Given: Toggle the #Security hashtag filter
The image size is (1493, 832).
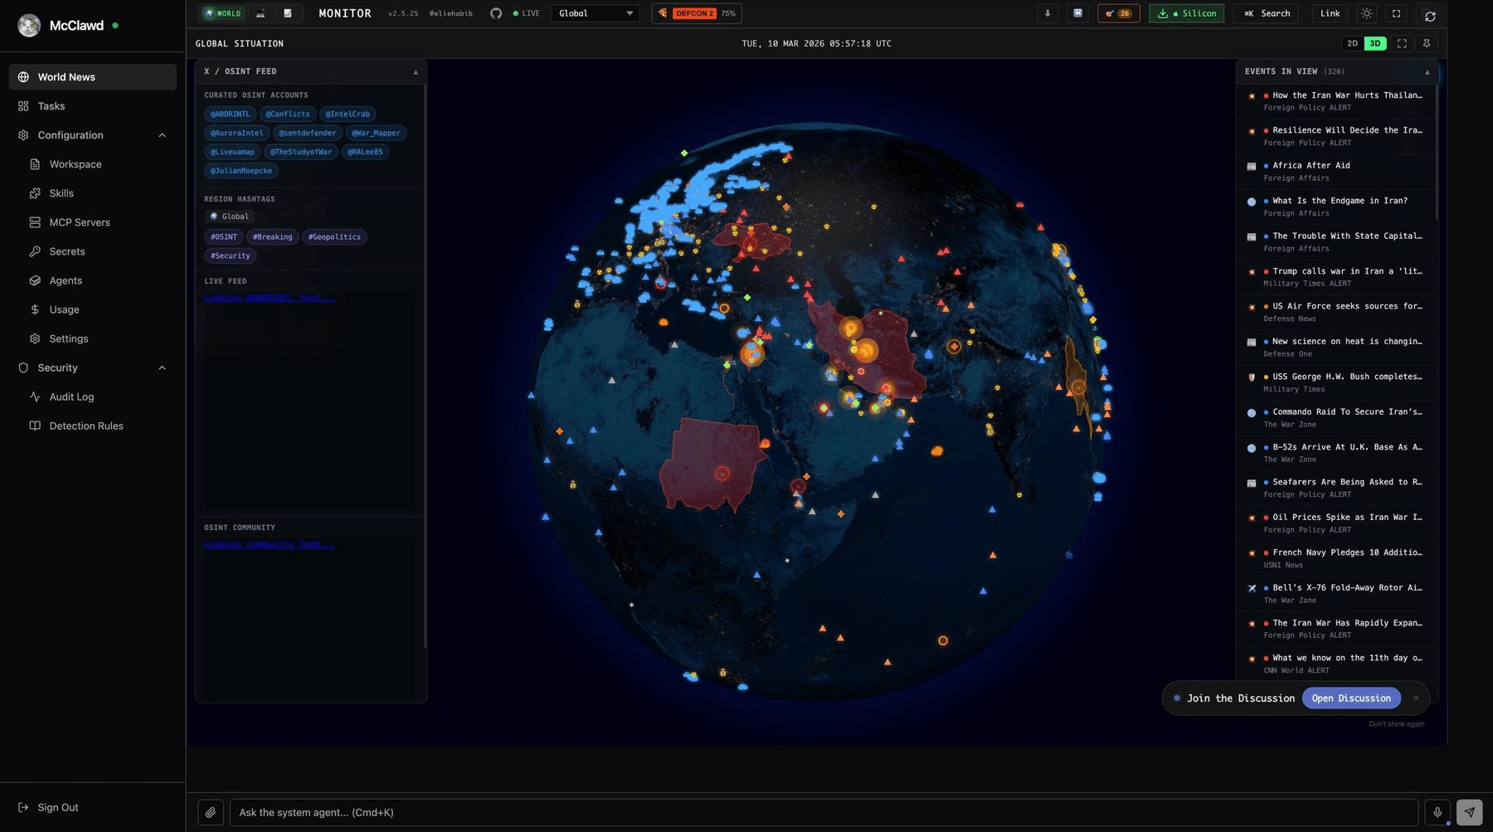Looking at the screenshot, I should click(x=231, y=255).
